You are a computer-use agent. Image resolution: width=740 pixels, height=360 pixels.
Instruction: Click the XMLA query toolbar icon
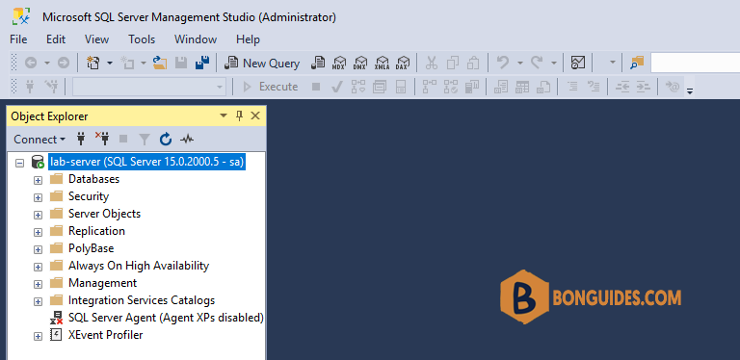click(382, 63)
